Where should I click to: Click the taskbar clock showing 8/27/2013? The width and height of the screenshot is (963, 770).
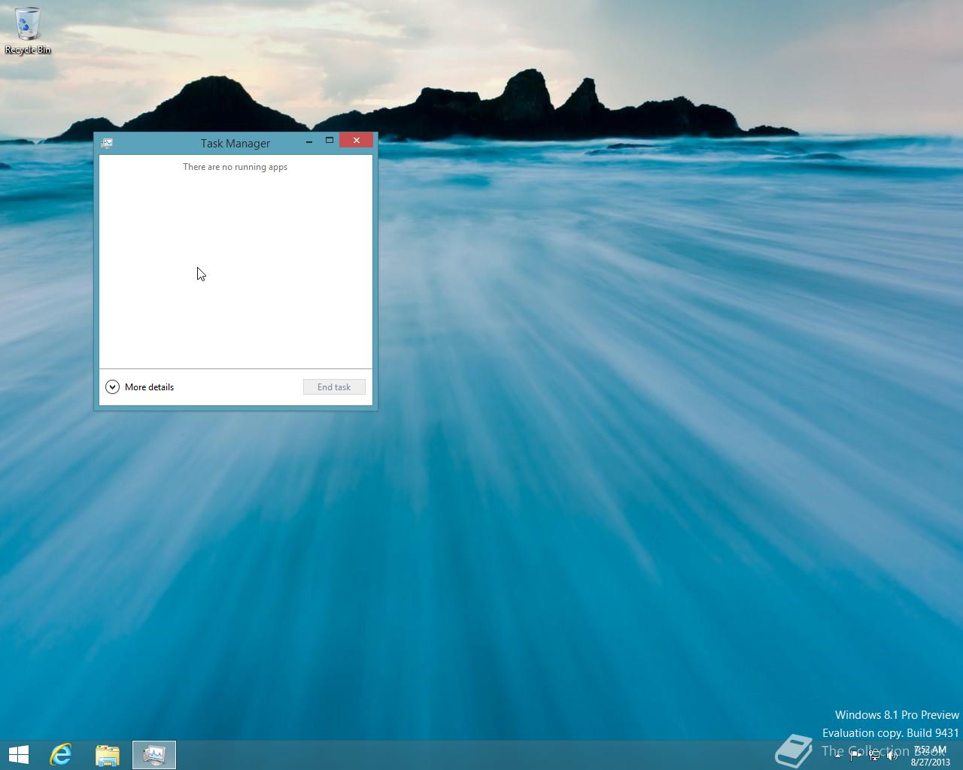pyautogui.click(x=930, y=756)
